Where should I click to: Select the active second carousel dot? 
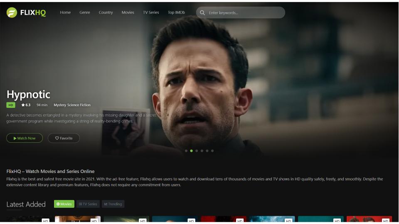tap(191, 151)
